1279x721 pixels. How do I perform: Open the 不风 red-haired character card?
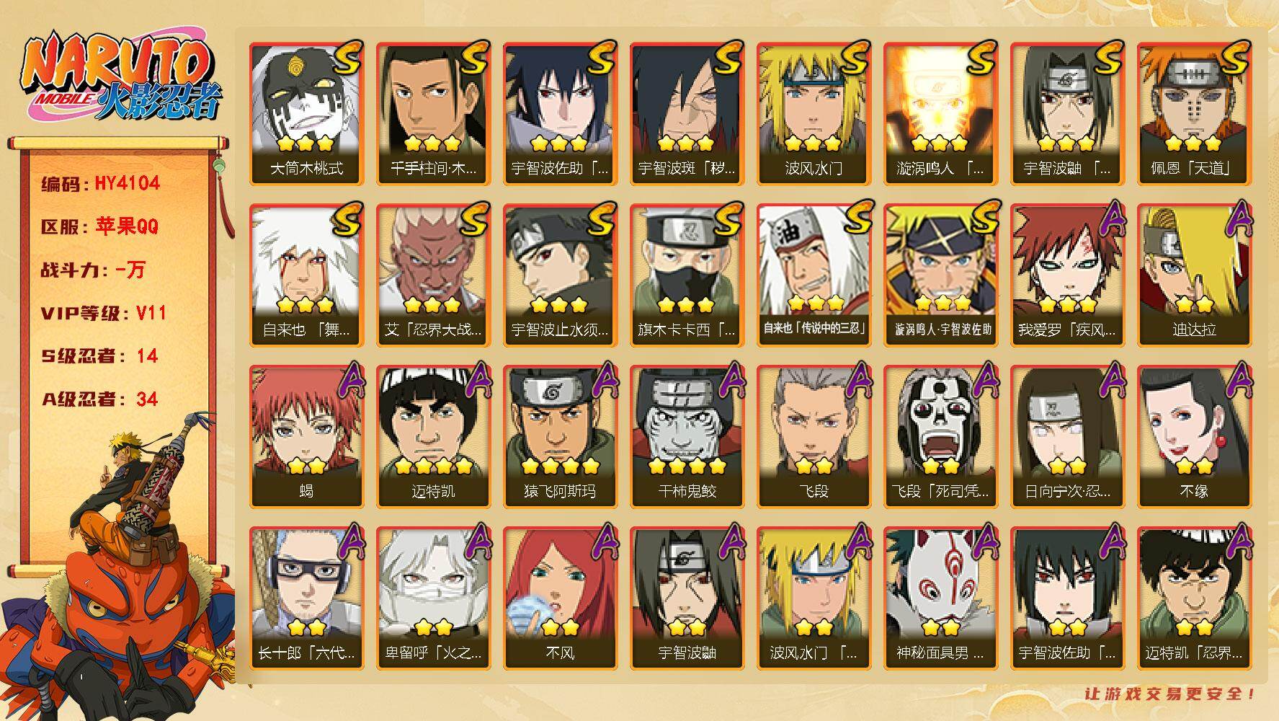tap(561, 598)
